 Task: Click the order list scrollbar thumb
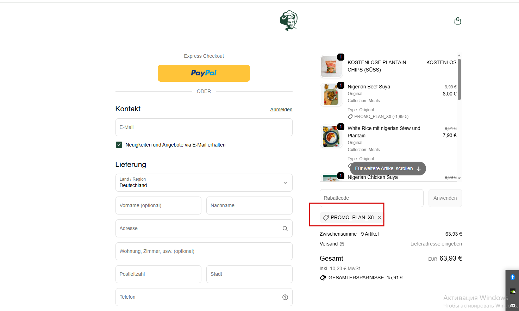coord(459,79)
